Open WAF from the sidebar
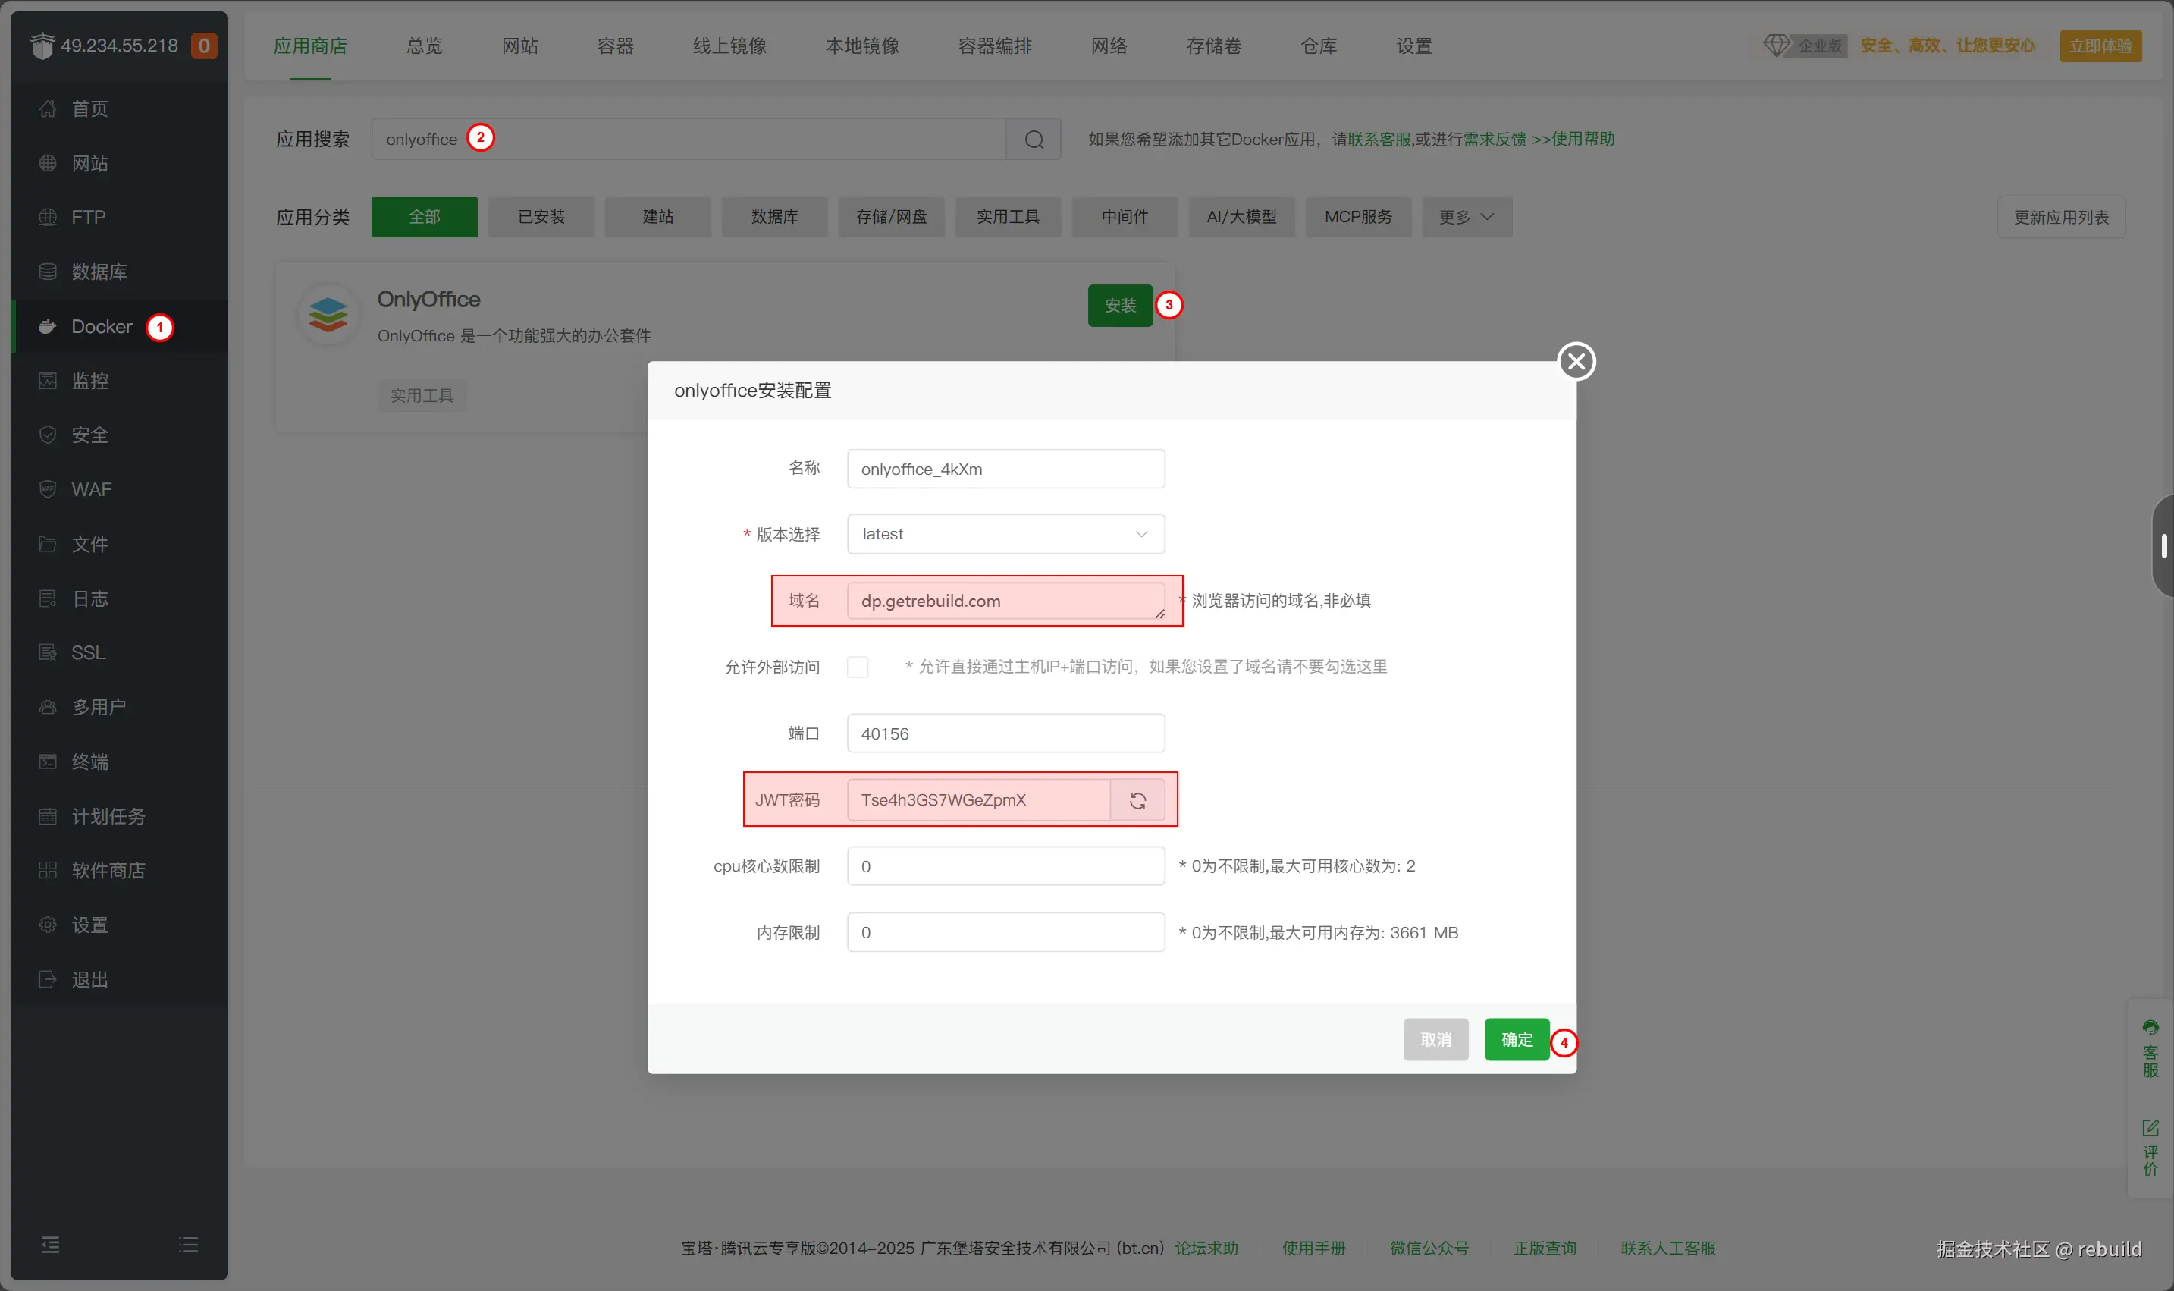The image size is (2174, 1291). [91, 489]
